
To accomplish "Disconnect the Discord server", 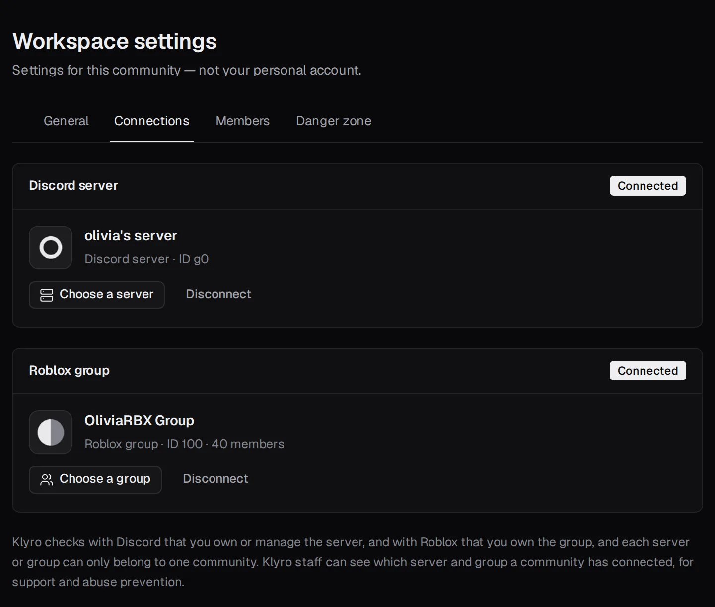I will [x=218, y=294].
